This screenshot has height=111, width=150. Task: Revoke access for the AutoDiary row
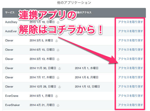coord(130,22)
